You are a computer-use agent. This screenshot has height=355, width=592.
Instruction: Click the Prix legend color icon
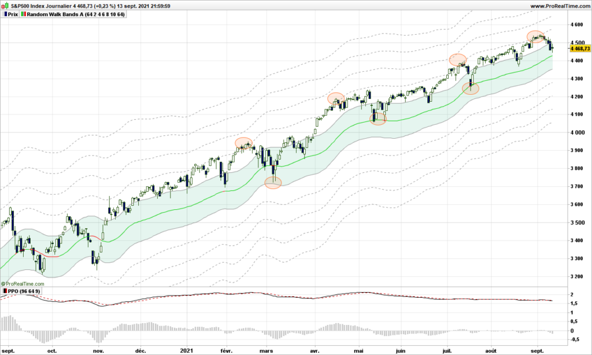point(6,14)
